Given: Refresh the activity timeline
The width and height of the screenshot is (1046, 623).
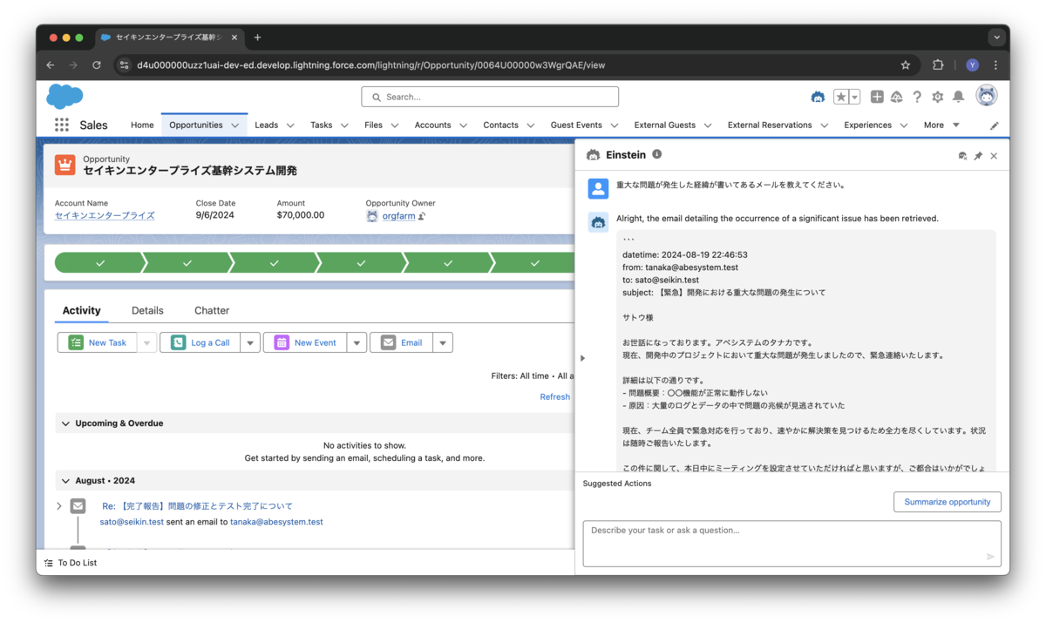Looking at the screenshot, I should tap(554, 396).
